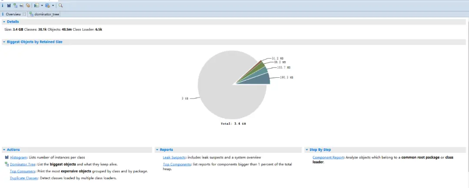
Task: Collapse Biggest Objects by Retained Size section
Action: tap(4, 42)
